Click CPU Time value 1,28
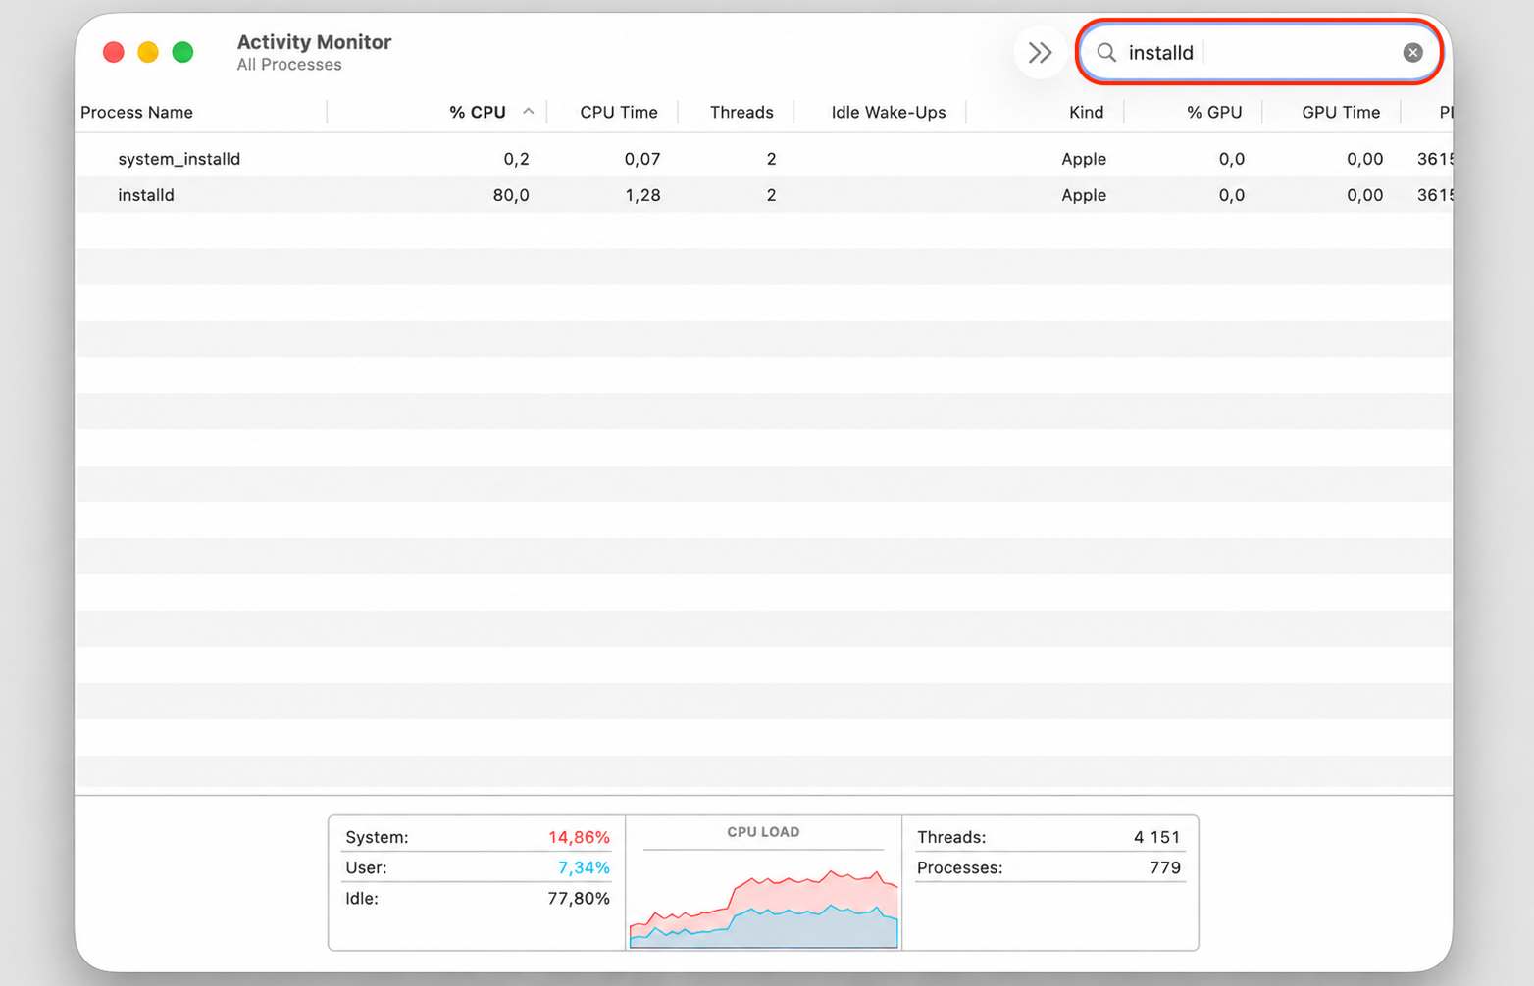The height and width of the screenshot is (986, 1534). [642, 195]
